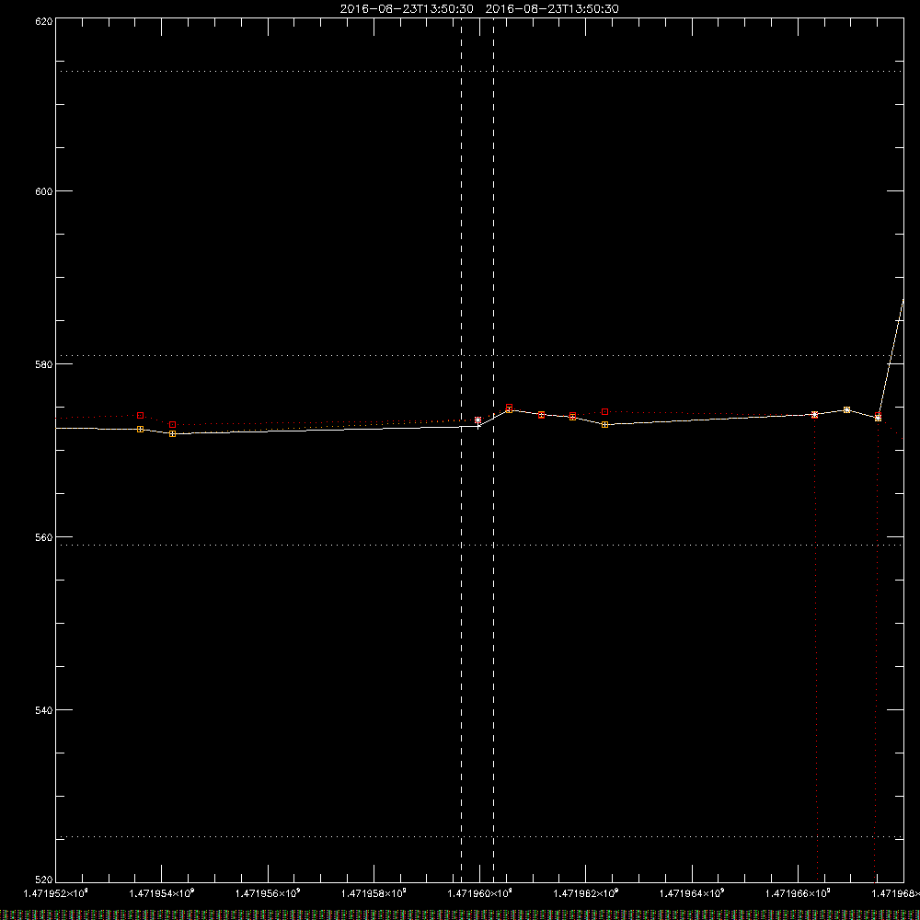
Task: Click the 520 y-axis label
Action: 44,880
